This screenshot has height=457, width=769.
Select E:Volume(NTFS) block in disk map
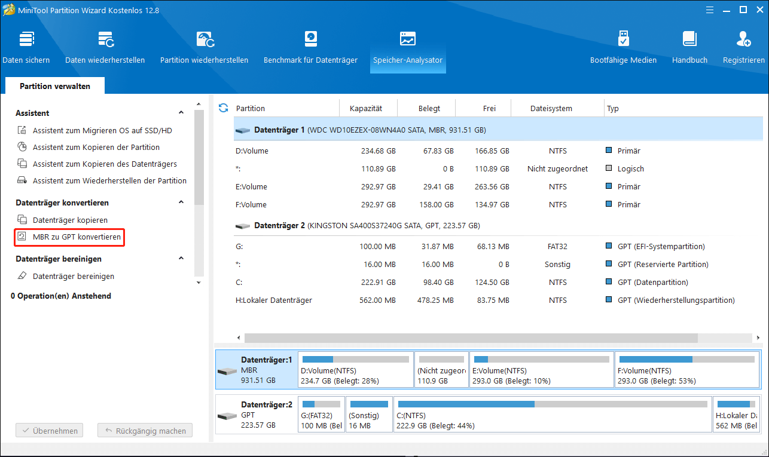[x=542, y=370]
